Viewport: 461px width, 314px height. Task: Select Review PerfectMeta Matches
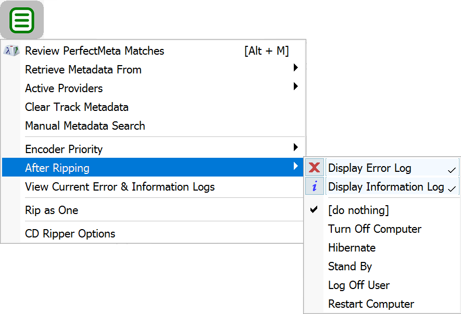pyautogui.click(x=94, y=51)
